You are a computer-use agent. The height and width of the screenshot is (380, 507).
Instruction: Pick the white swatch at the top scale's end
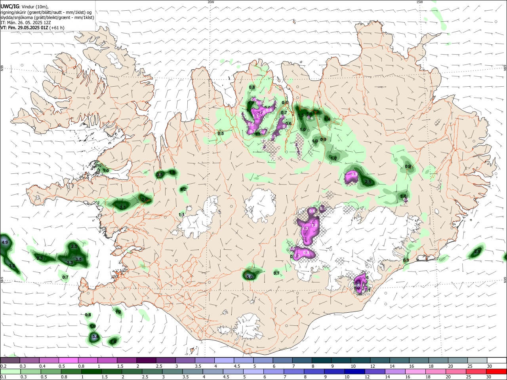[x=497, y=360]
